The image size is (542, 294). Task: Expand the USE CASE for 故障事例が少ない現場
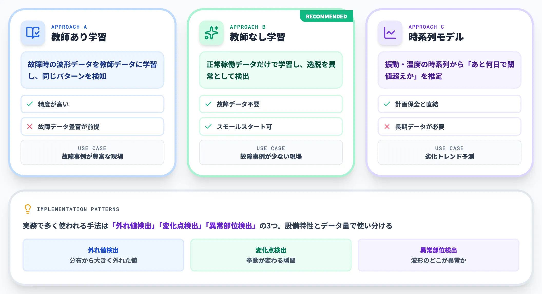click(270, 153)
